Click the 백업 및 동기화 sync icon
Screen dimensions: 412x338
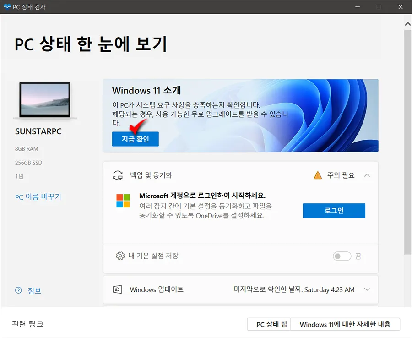(x=118, y=175)
